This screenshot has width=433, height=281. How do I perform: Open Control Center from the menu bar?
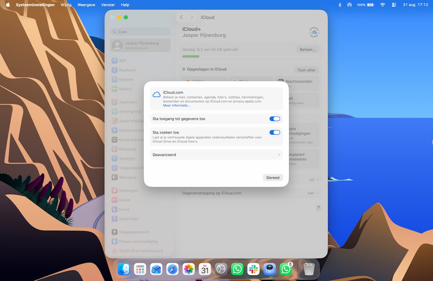pos(394,5)
